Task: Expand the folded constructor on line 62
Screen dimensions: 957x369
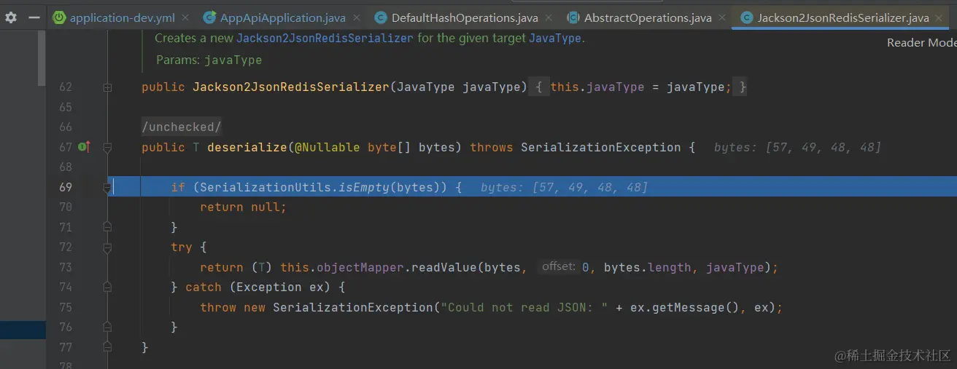Action: click(x=107, y=87)
